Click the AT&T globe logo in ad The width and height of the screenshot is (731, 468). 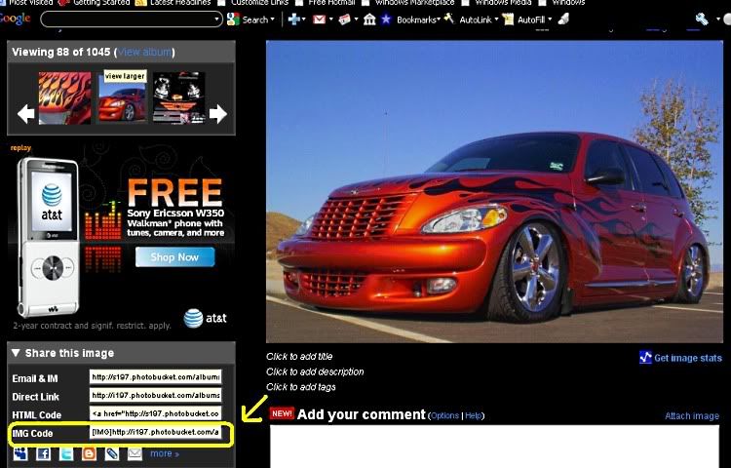pyautogui.click(x=193, y=319)
